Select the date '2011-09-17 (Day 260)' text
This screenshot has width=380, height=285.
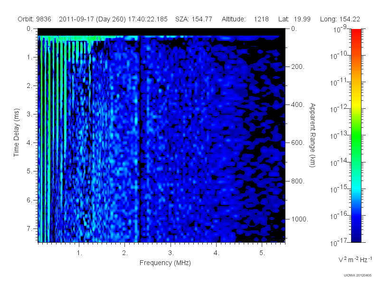(92, 19)
